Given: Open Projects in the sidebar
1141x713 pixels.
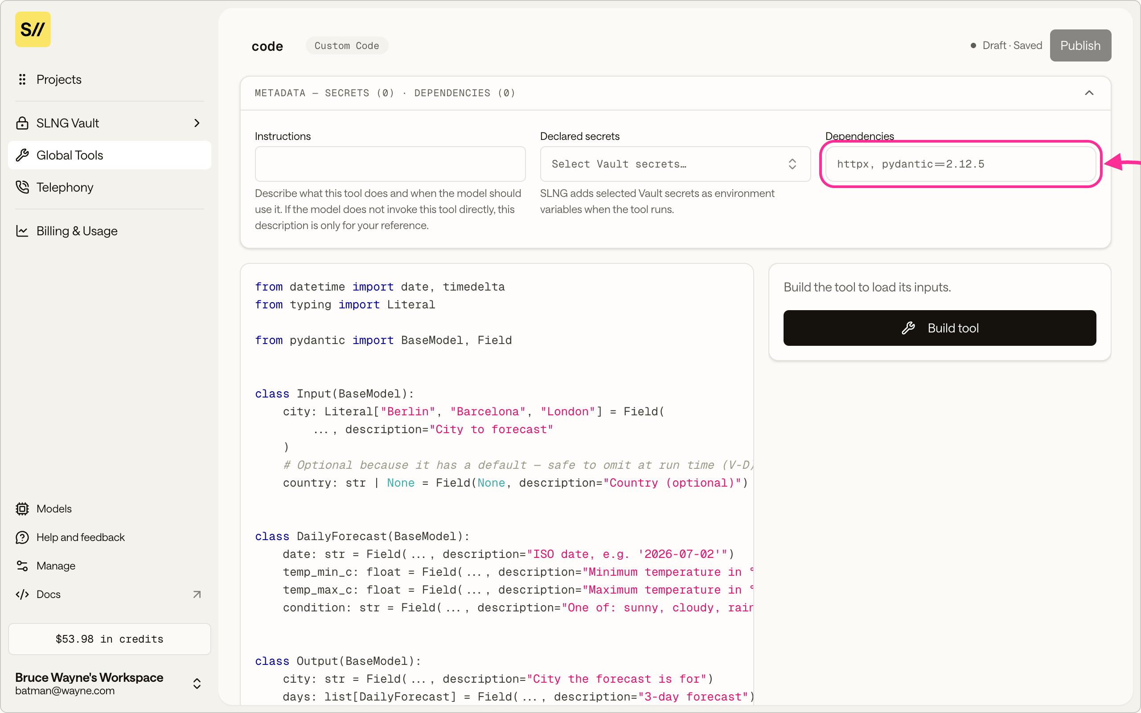Looking at the screenshot, I should [x=109, y=79].
